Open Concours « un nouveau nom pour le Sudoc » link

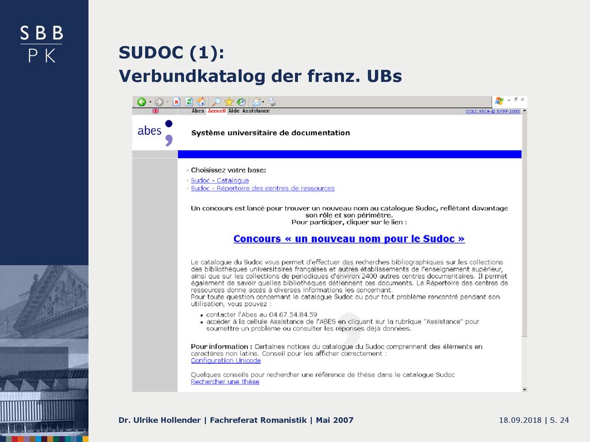tap(349, 239)
